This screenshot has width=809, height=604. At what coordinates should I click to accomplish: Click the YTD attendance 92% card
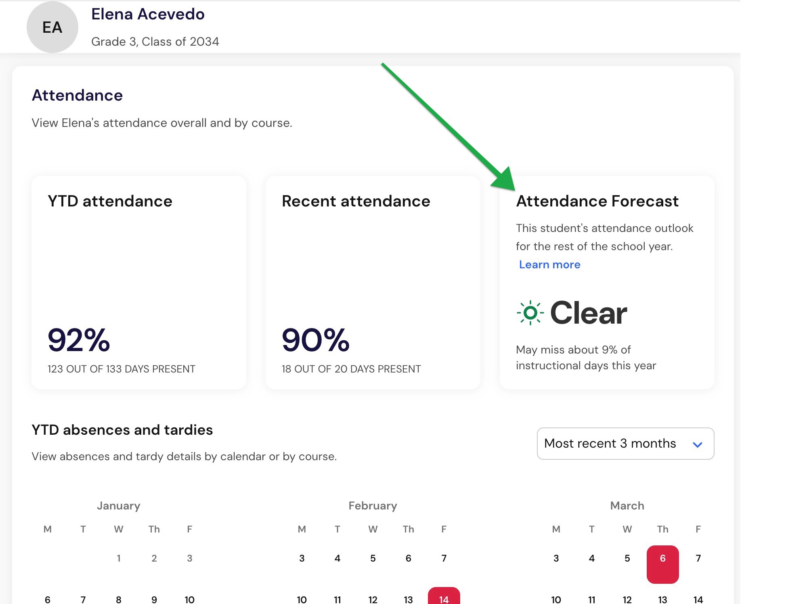(139, 282)
